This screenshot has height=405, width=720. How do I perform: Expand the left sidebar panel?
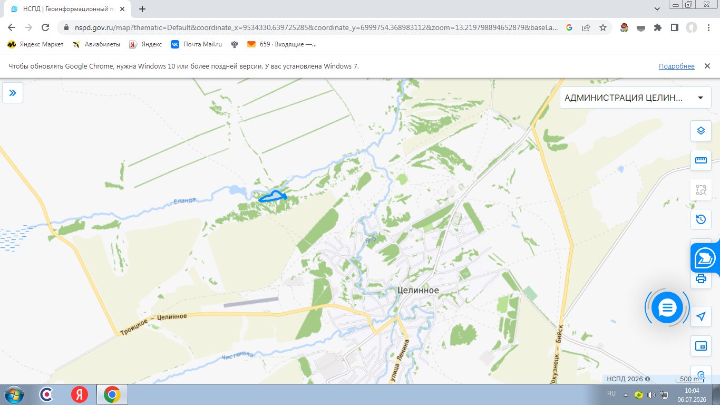point(13,93)
